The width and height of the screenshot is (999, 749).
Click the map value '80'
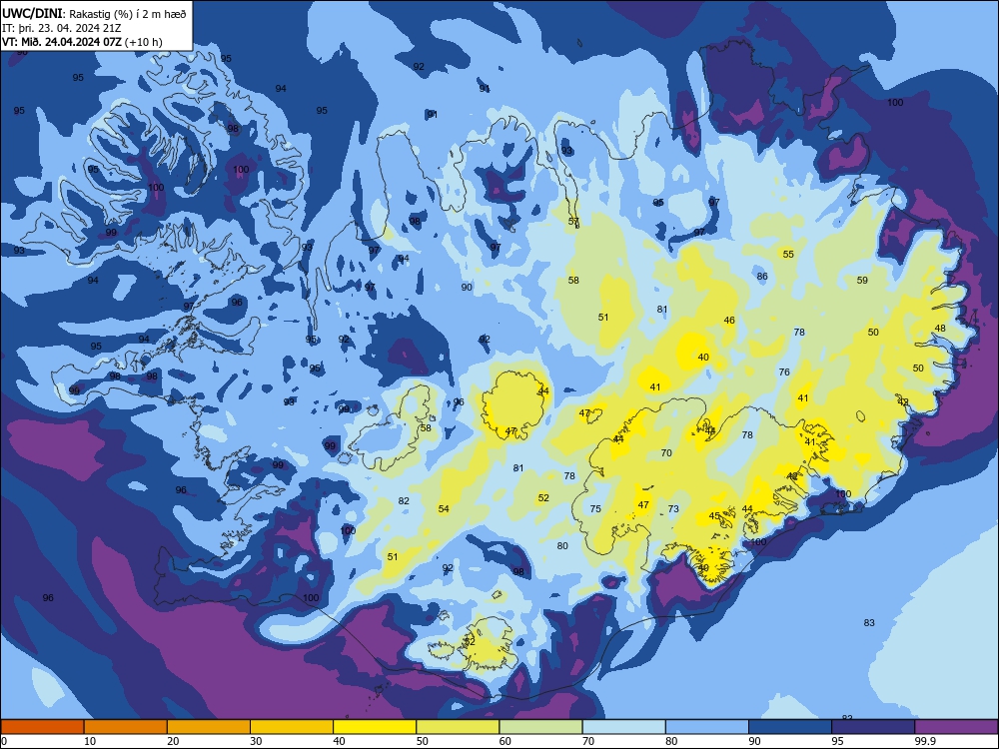561,546
